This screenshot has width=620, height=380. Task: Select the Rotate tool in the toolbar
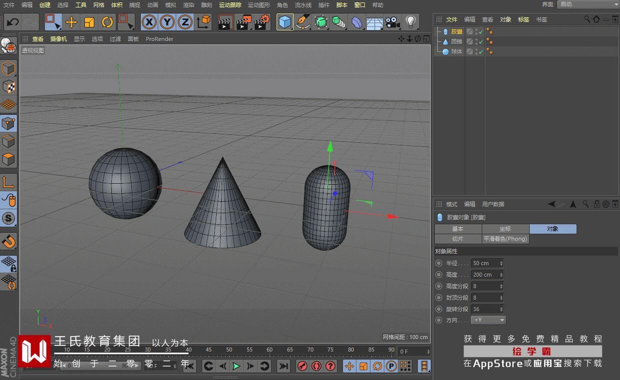click(107, 22)
